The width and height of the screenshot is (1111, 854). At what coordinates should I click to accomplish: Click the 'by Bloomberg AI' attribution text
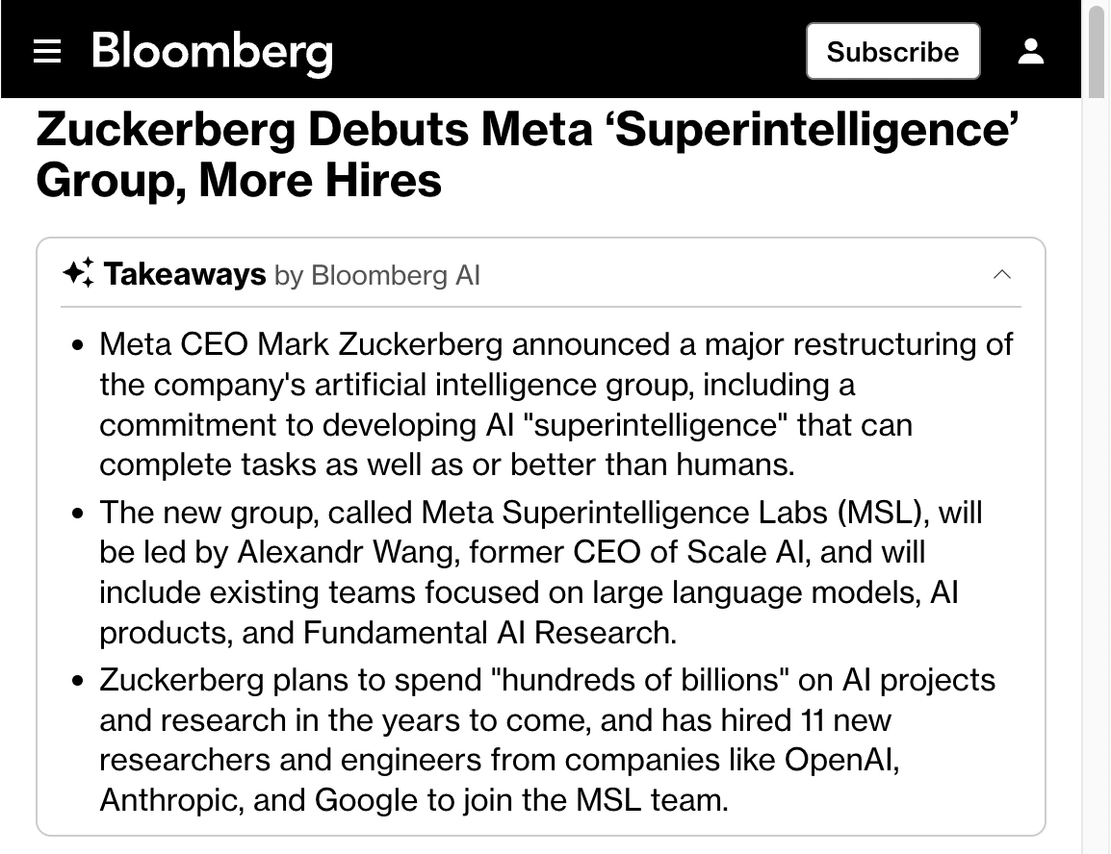(376, 276)
